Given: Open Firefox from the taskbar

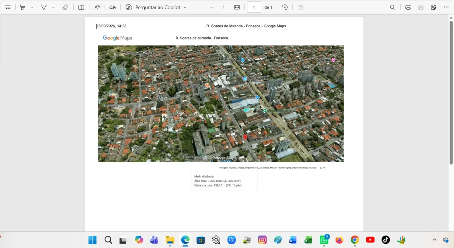Looking at the screenshot, I should 339,240.
